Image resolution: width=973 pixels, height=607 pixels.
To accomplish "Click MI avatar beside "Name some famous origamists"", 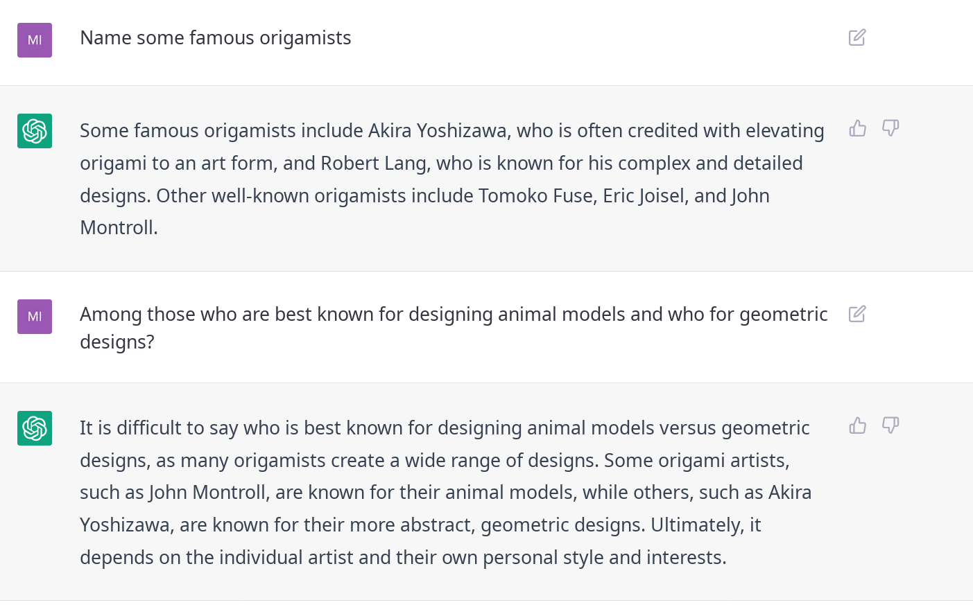I will (x=35, y=40).
